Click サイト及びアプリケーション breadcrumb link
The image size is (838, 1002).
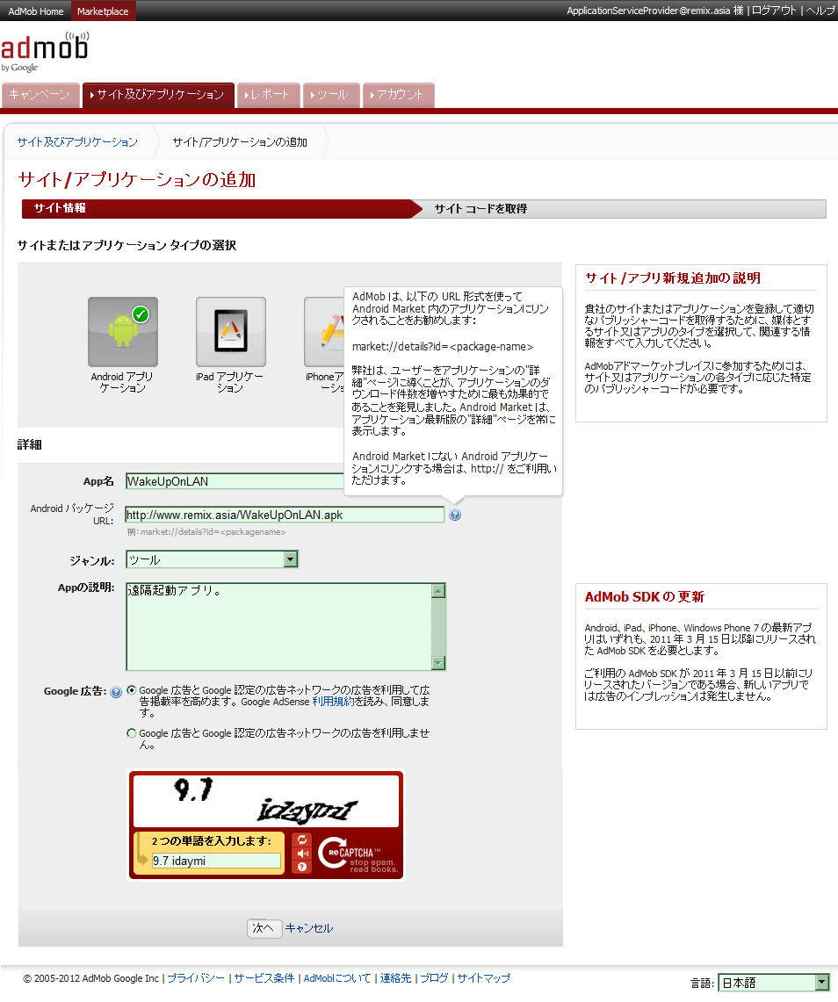pos(77,142)
